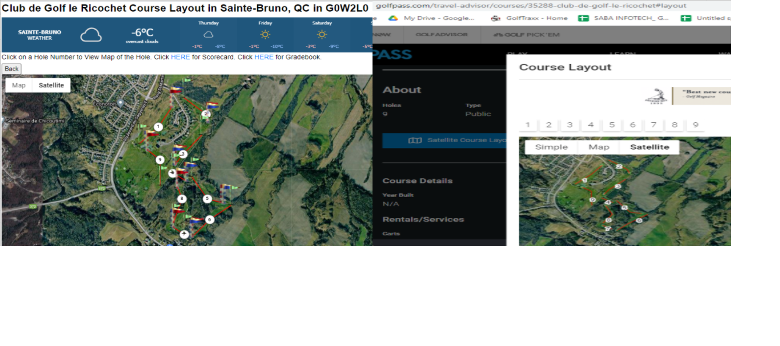Click hole 1 marker on GolfPass map

click(x=585, y=180)
